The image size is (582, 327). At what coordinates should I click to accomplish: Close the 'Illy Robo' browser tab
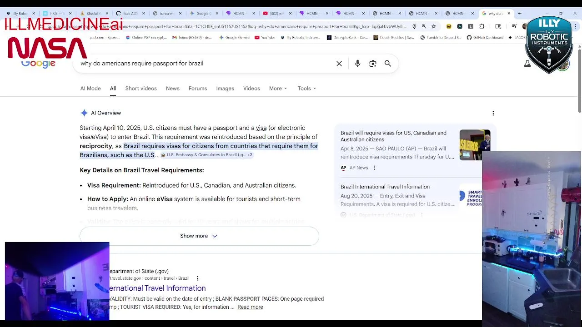click(x=33, y=13)
